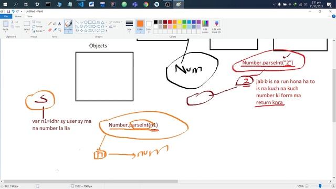Click the vertical scrollbar down arrow
This screenshot has width=336, height=189.
click(334, 178)
